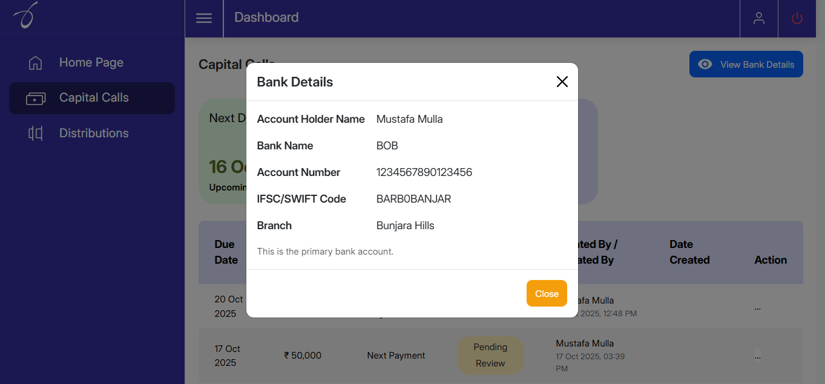Image resolution: width=825 pixels, height=384 pixels.
Task: Click the app logo in sidebar
Action: [x=25, y=15]
